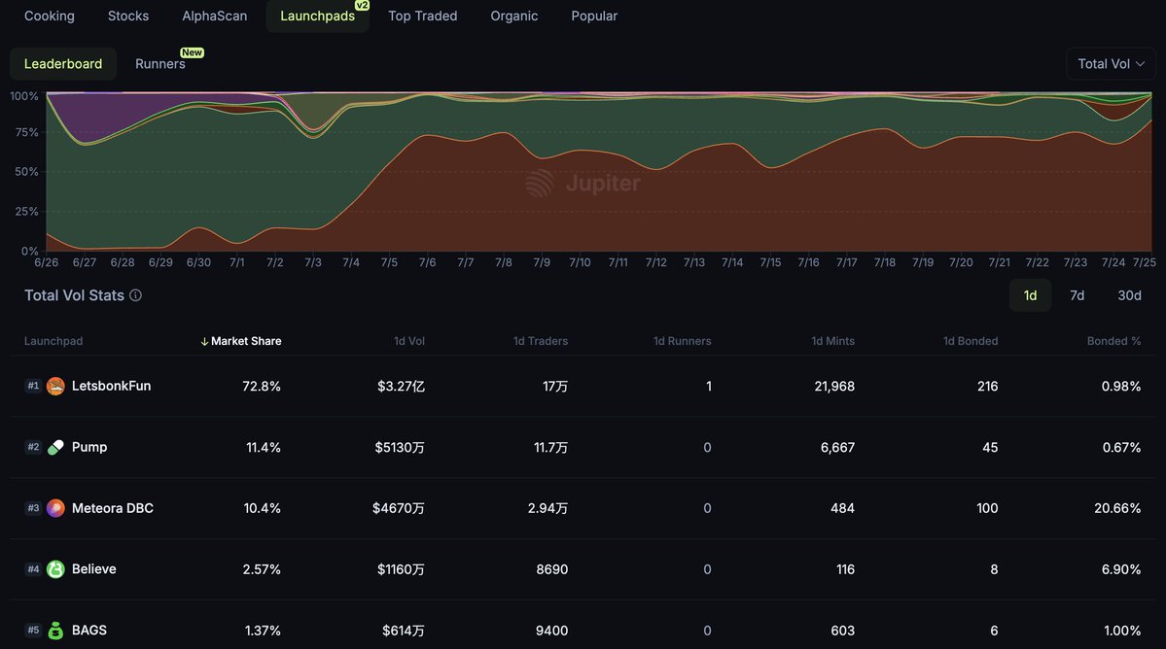
Task: Click the Launchpad column header
Action: pyautogui.click(x=53, y=342)
